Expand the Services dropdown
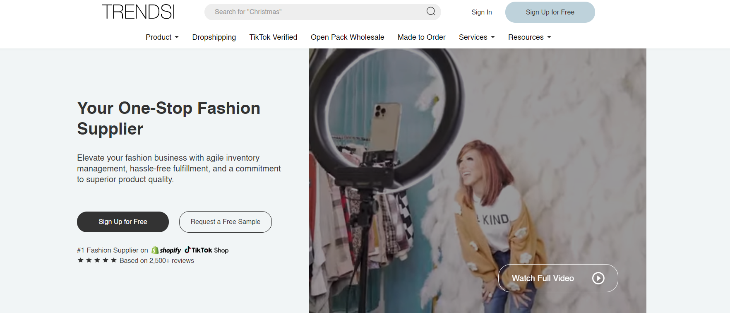The height and width of the screenshot is (313, 730). pos(477,37)
